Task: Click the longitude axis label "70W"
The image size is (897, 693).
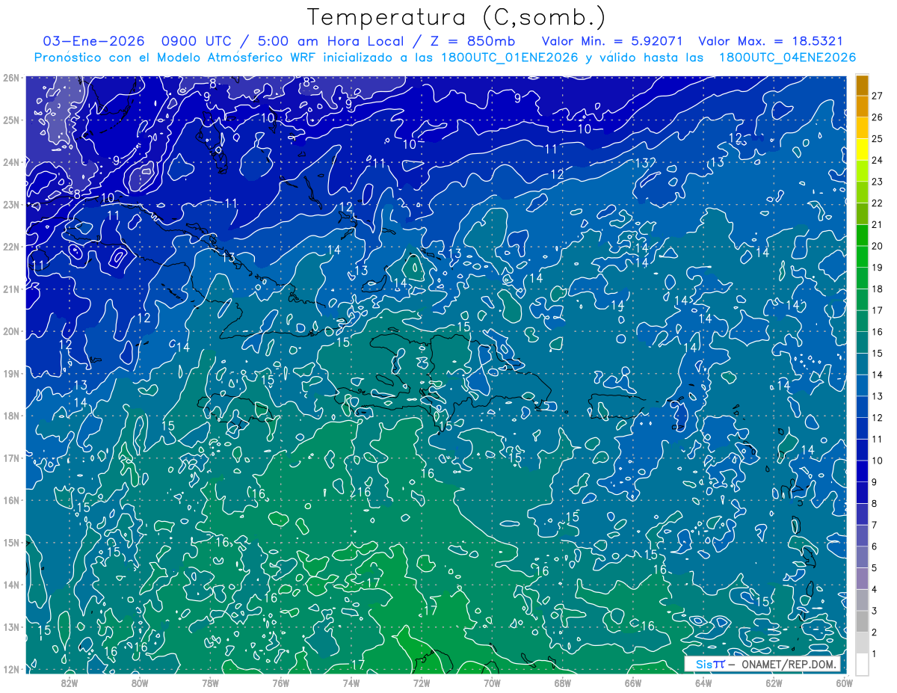Action: pos(492,683)
